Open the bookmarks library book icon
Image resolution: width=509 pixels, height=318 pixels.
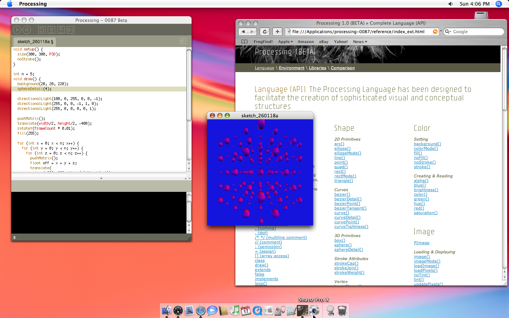tap(244, 42)
